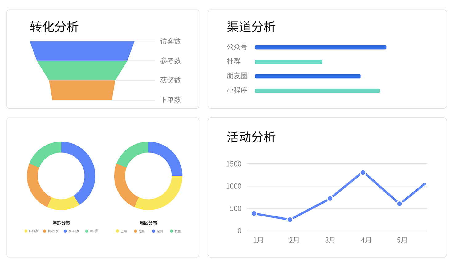
Task: Click the 小程序 teal bar
Action: tap(318, 91)
